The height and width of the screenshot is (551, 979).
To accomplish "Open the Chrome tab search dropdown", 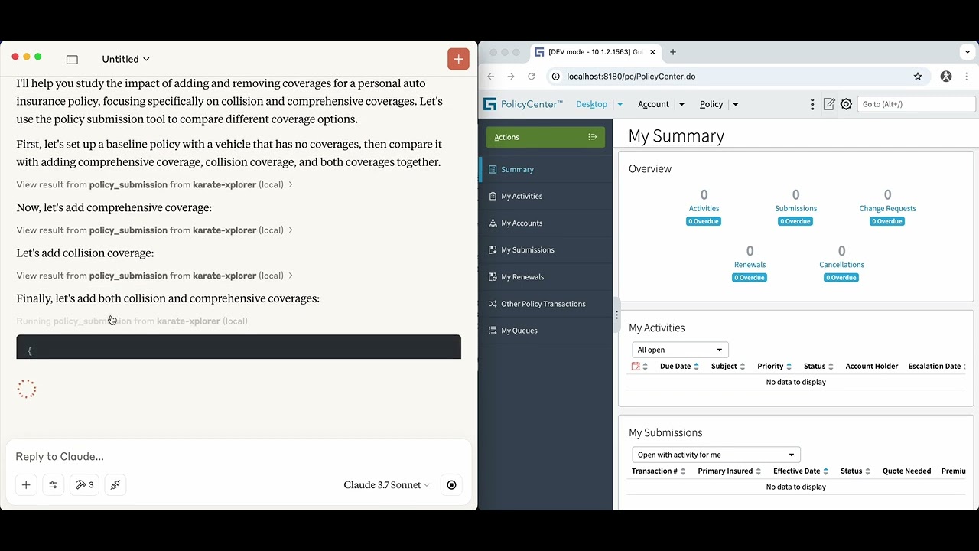I will point(968,52).
